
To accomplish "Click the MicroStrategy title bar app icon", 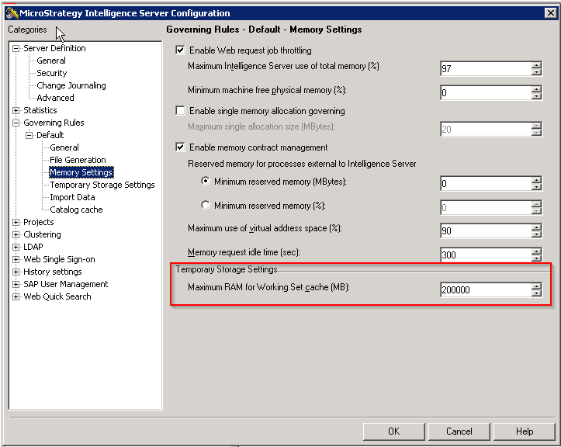I will (11, 12).
